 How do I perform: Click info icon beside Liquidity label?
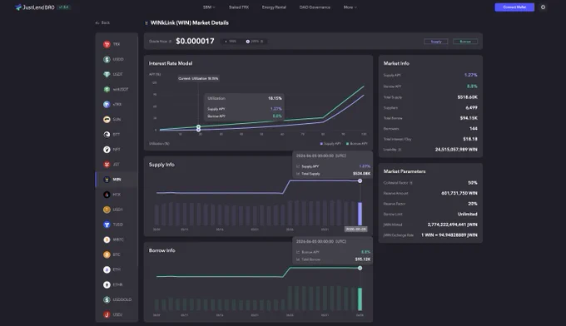[400, 150]
